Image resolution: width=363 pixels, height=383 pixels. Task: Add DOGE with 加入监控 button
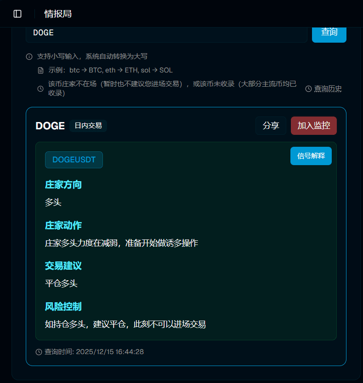click(x=313, y=126)
